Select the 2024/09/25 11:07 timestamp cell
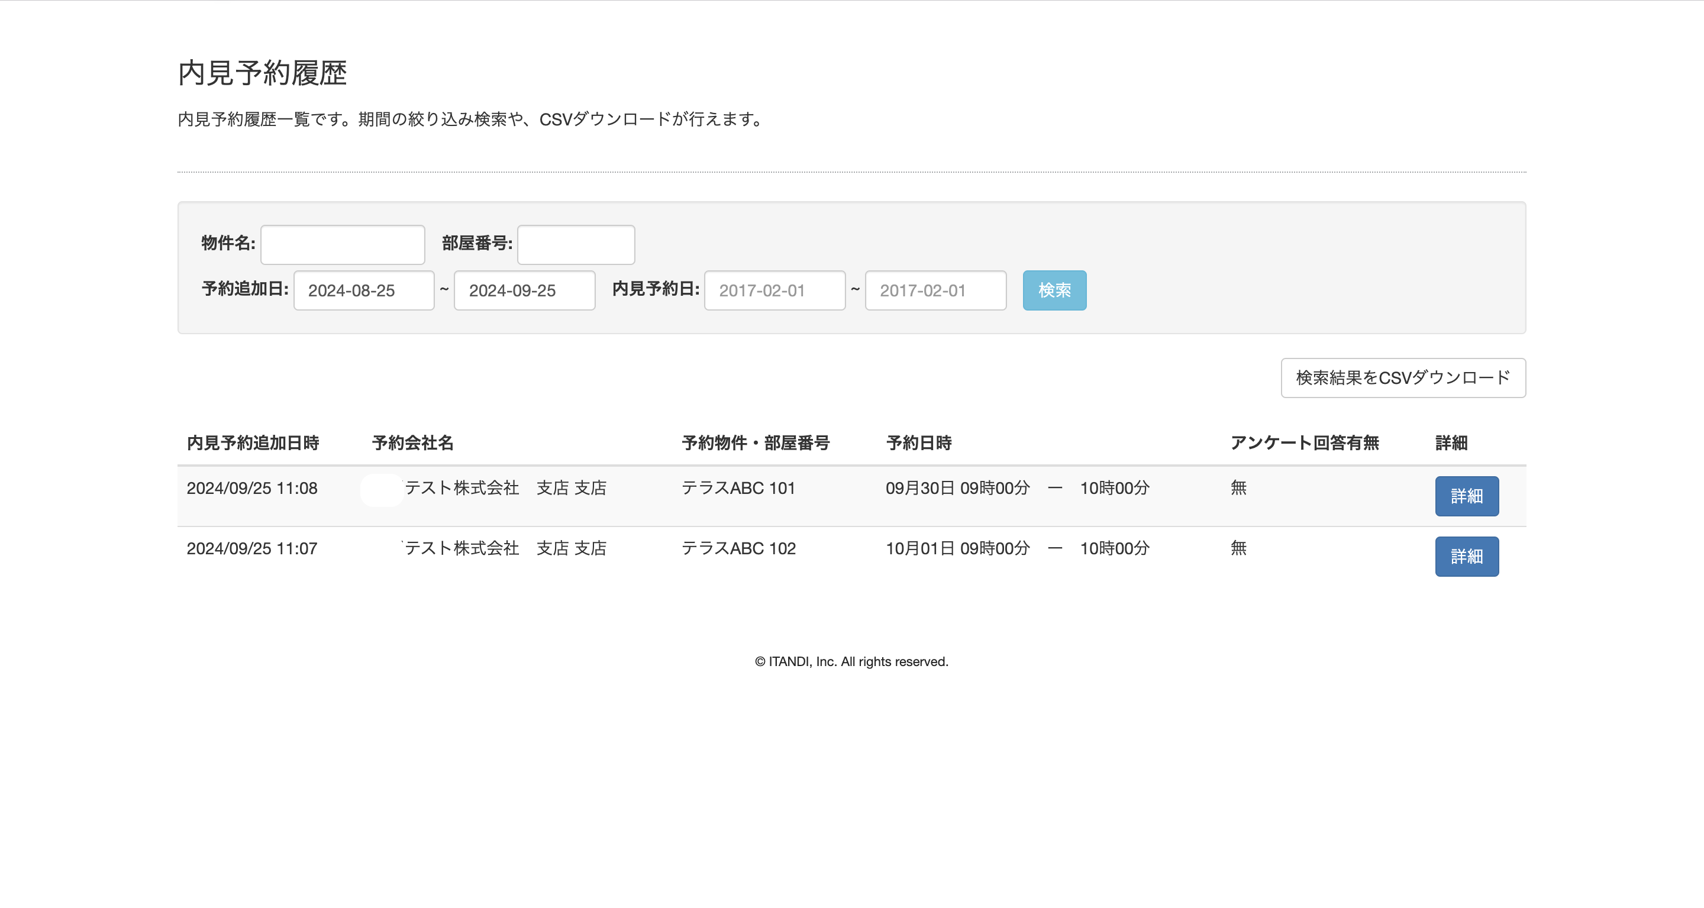The height and width of the screenshot is (908, 1704). (x=252, y=548)
